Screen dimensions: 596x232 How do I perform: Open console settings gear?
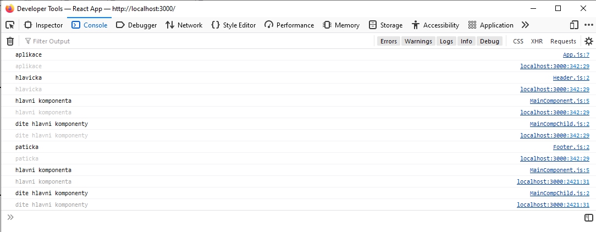click(588, 41)
